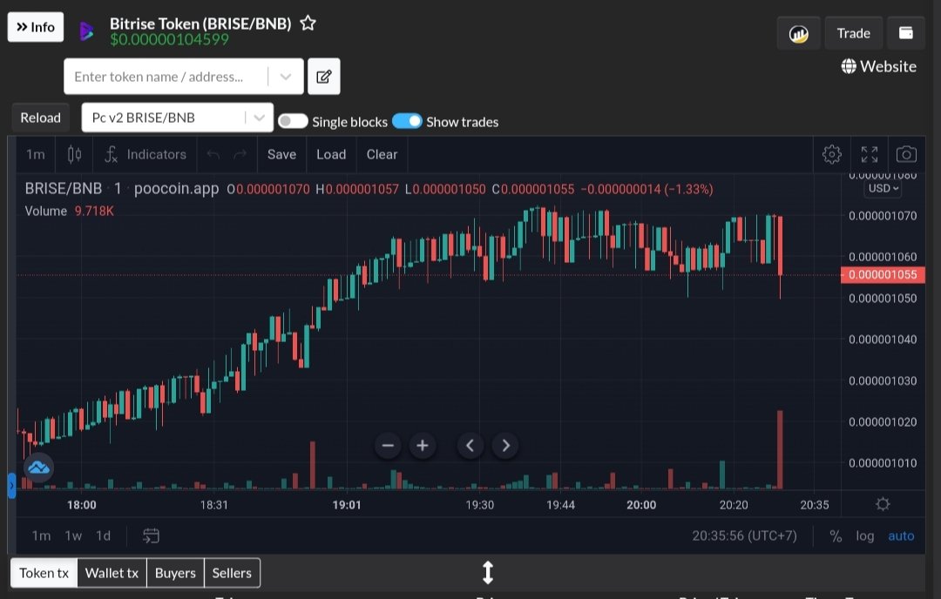The image size is (941, 599).
Task: Toggle log scale mode
Action: [865, 536]
